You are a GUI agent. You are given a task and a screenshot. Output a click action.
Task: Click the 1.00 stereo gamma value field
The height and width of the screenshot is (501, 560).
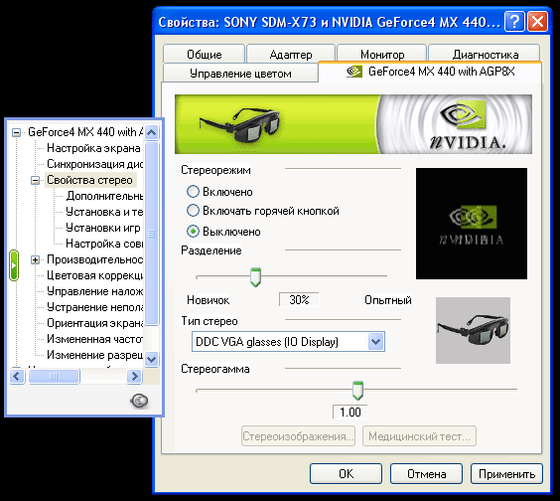click(x=350, y=412)
